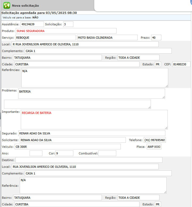192x207 pixels.
Task: Click the empty Ano field
Action: pos(36,153)
